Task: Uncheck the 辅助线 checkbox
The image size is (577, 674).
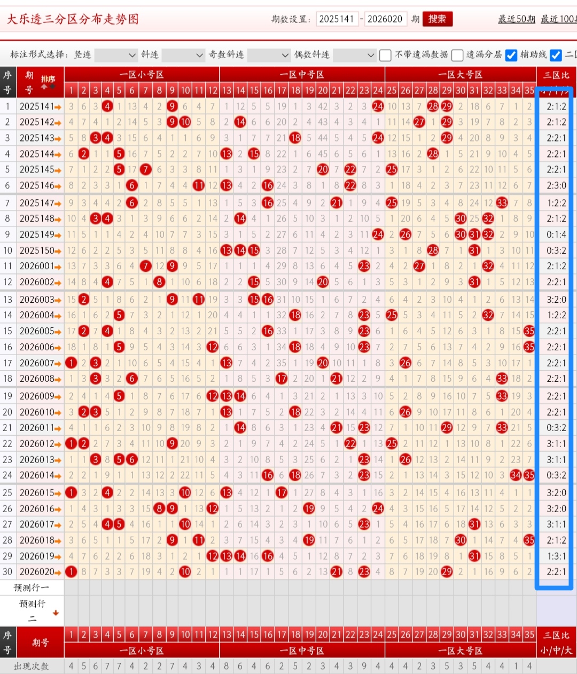Action: click(511, 55)
